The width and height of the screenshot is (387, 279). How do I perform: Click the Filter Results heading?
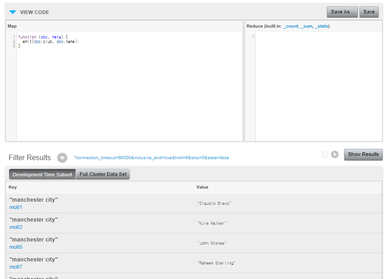(x=29, y=157)
